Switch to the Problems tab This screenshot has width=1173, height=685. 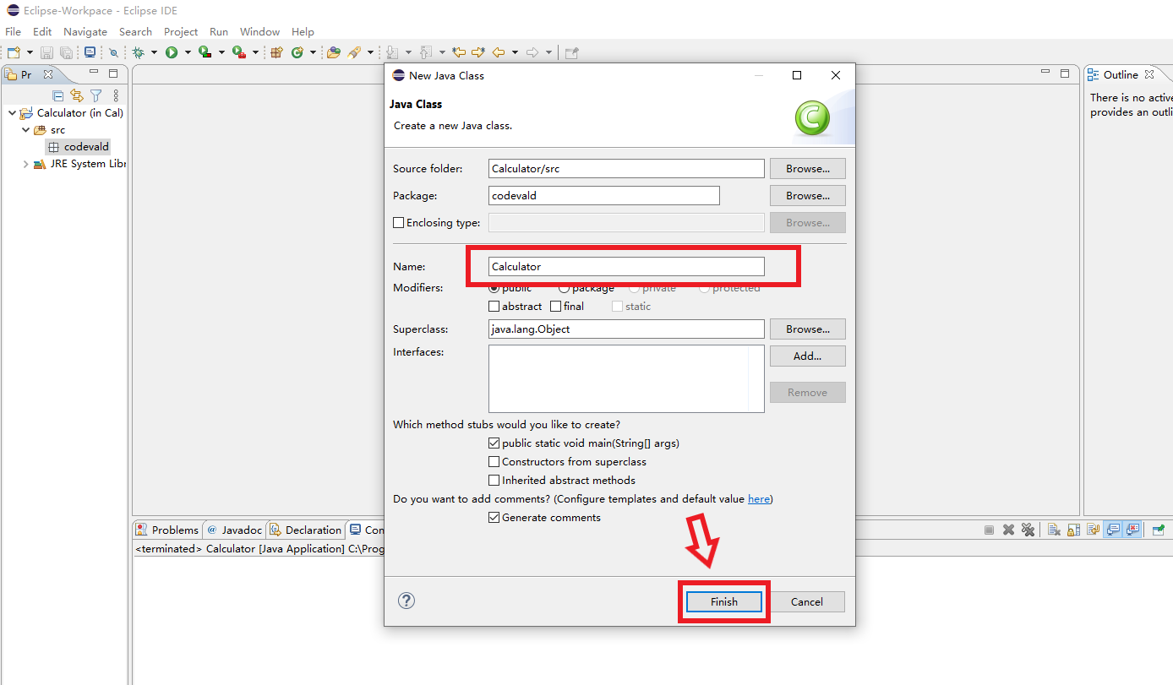(167, 530)
